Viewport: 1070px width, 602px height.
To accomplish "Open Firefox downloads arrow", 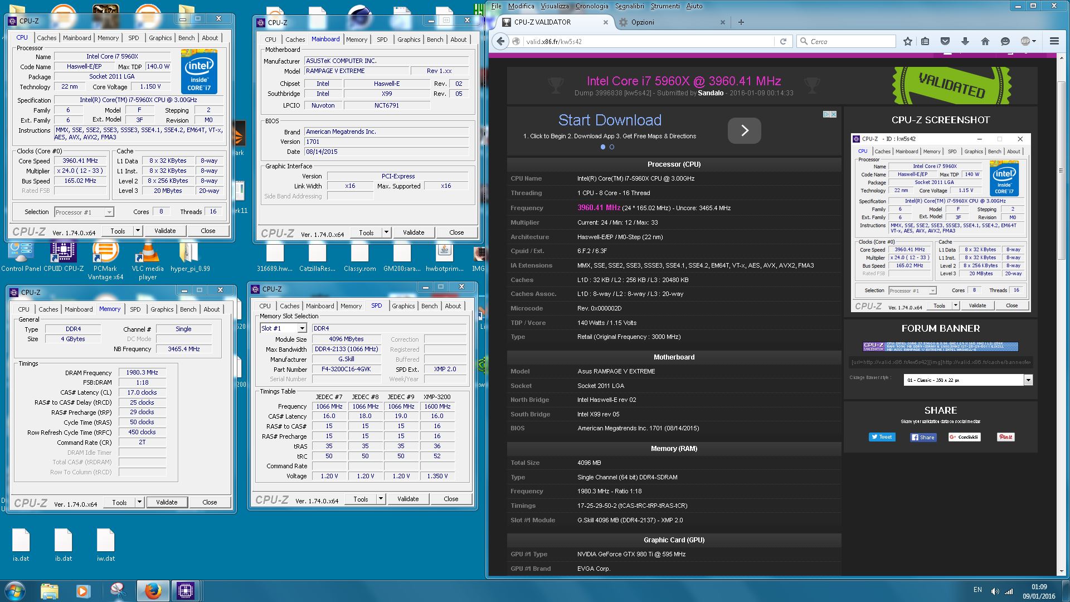I will click(x=965, y=41).
